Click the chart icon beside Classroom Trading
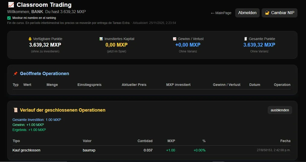This screenshot has width=306, height=162. 11,5
